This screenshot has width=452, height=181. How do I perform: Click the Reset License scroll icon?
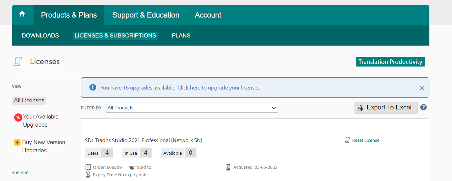pos(347,140)
